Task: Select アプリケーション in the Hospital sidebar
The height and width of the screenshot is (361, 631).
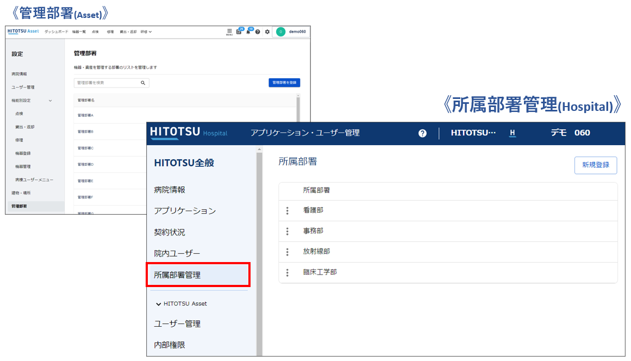Action: [x=185, y=211]
